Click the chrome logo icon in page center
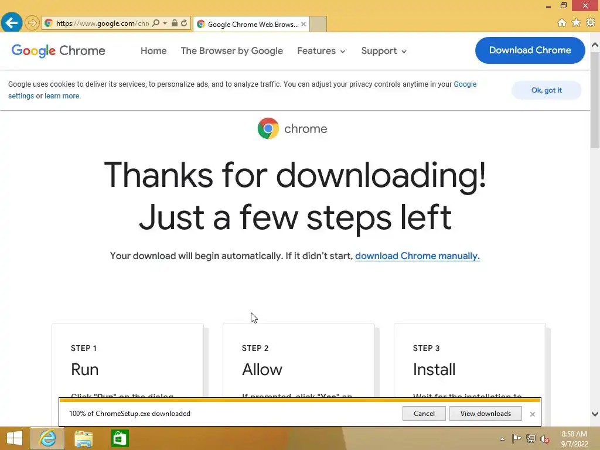This screenshot has width=600, height=450. coord(268,128)
